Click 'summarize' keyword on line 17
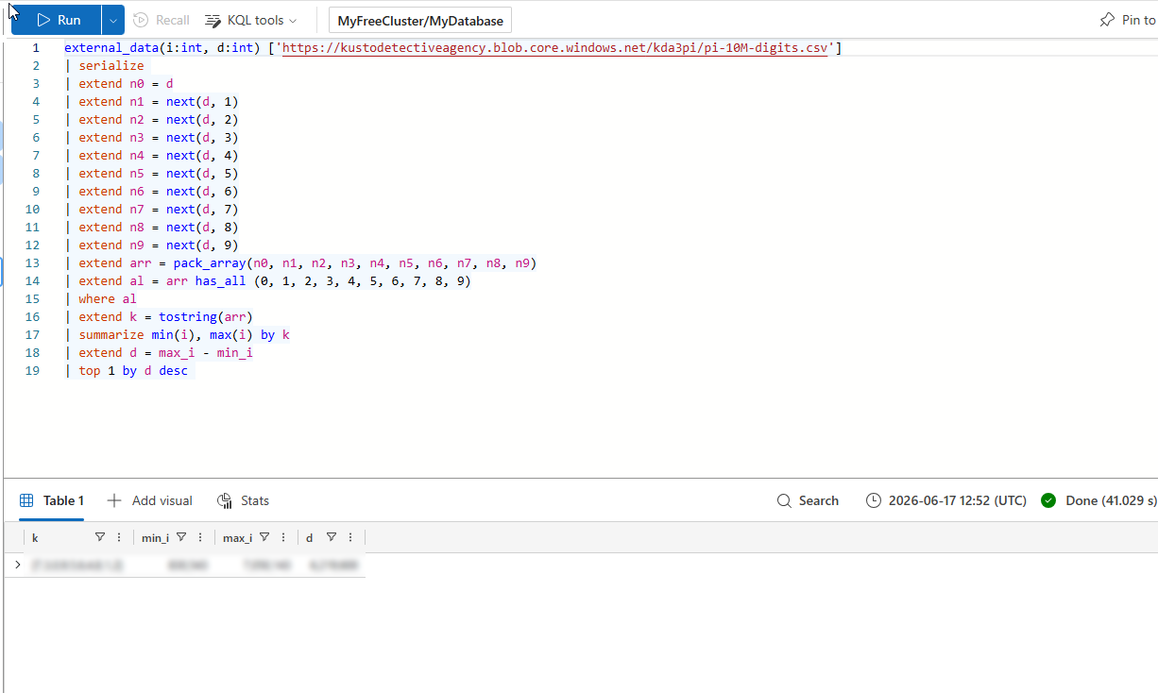1158x693 pixels. 111,335
